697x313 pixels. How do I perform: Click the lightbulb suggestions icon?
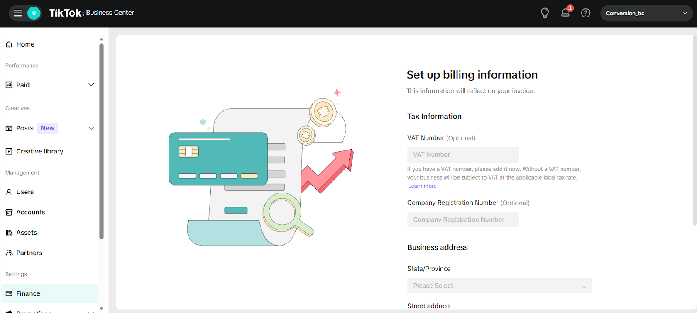[x=545, y=13]
